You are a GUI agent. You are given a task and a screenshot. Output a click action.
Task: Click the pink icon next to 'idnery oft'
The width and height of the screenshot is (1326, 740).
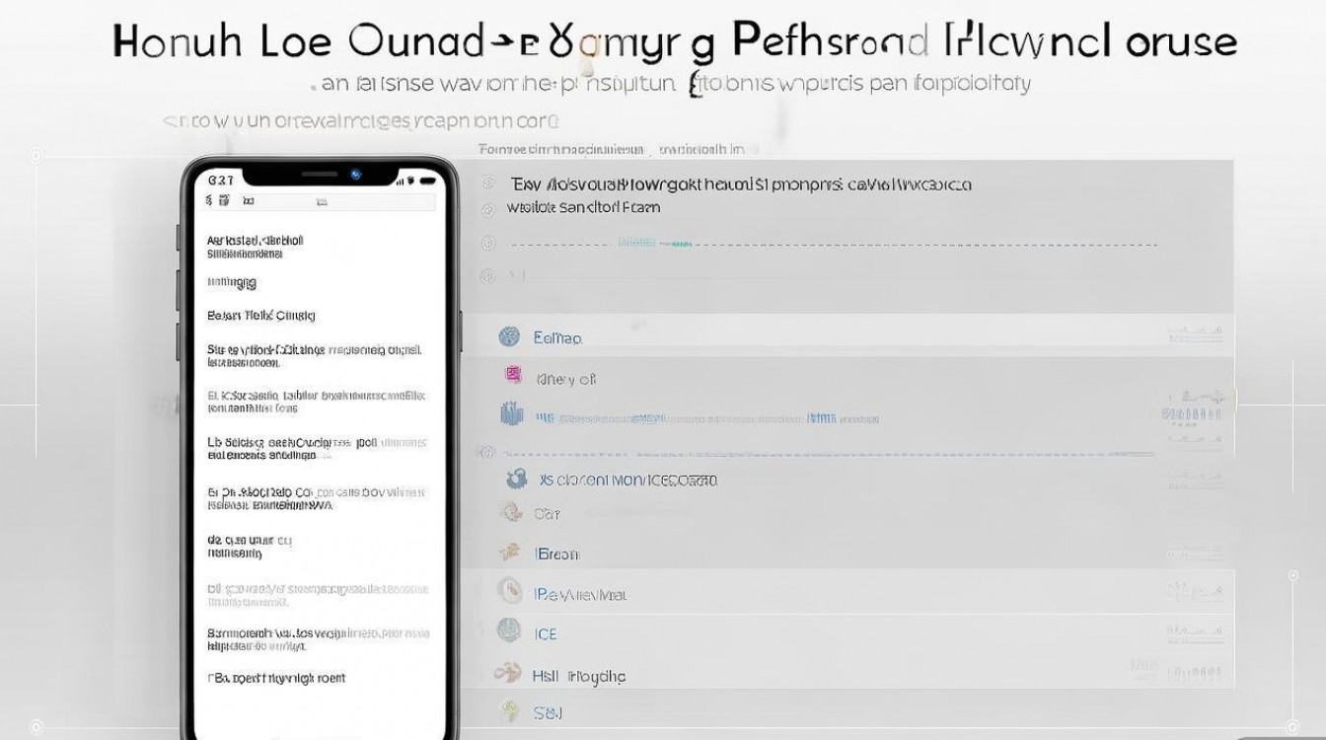pyautogui.click(x=513, y=375)
